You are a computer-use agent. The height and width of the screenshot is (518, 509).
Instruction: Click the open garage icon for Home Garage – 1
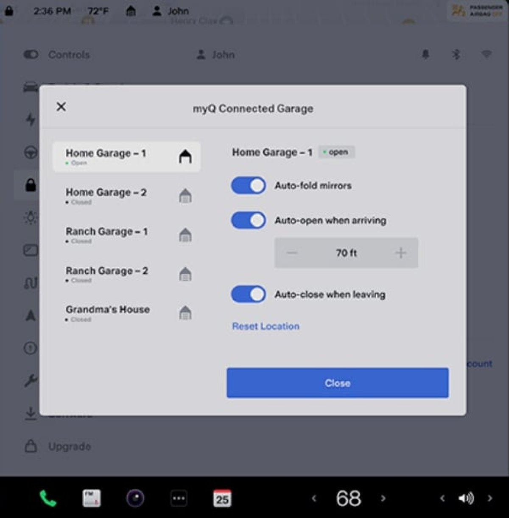(x=185, y=156)
